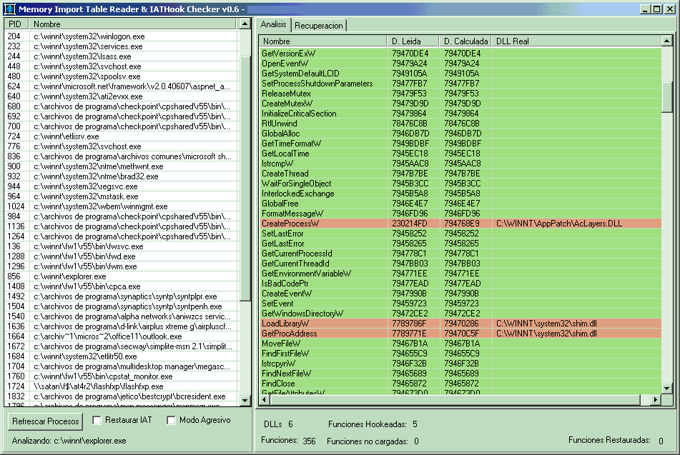Enable the Modo Agresivo checkbox
The height and width of the screenshot is (455, 680).
tap(172, 420)
